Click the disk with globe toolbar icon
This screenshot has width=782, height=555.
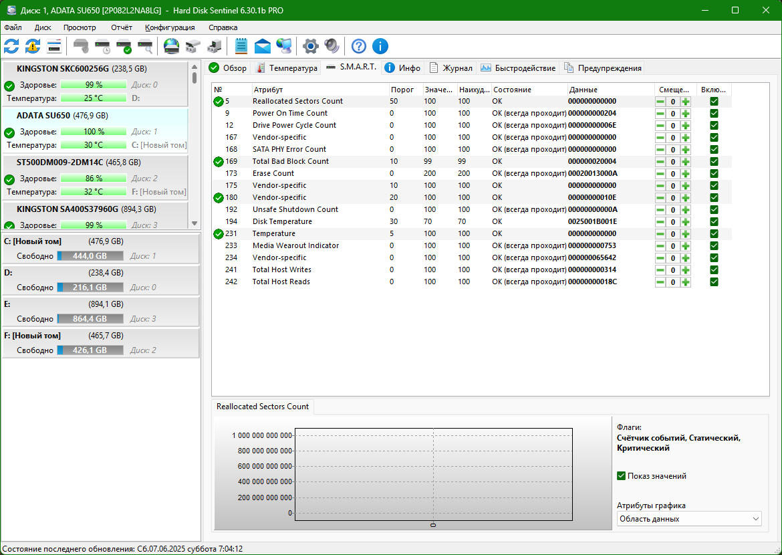pyautogui.click(x=171, y=46)
